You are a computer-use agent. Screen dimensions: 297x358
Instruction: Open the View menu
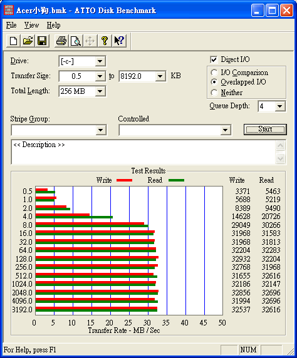coord(31,25)
